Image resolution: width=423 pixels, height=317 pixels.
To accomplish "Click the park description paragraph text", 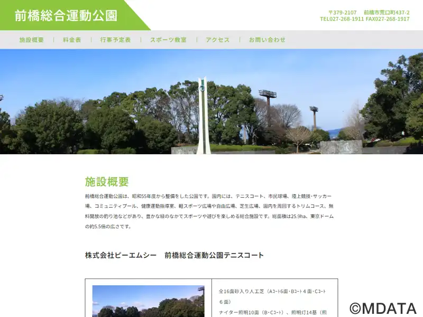I will click(209, 211).
